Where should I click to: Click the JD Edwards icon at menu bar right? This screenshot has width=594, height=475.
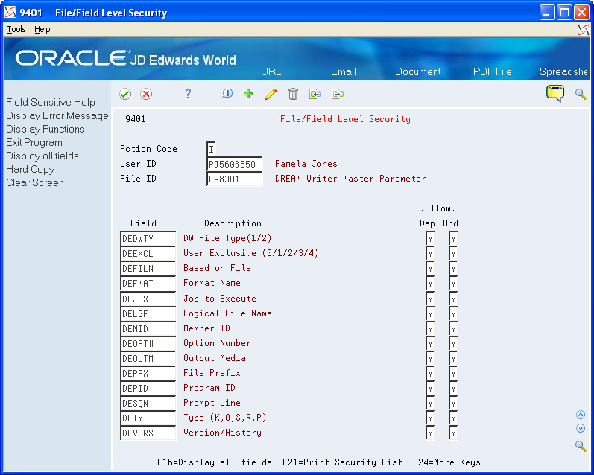pos(584,30)
